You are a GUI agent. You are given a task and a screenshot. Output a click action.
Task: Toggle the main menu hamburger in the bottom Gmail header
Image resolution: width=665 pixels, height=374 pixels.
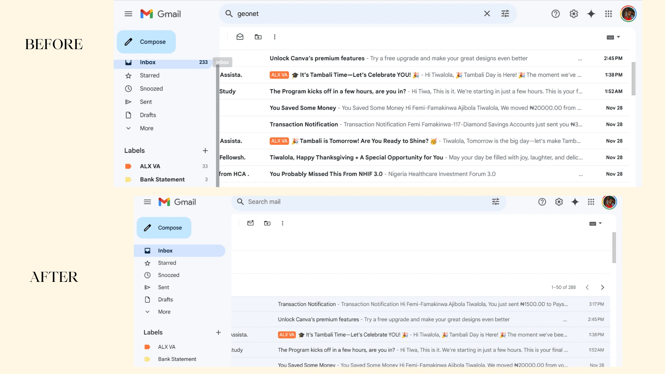point(147,202)
